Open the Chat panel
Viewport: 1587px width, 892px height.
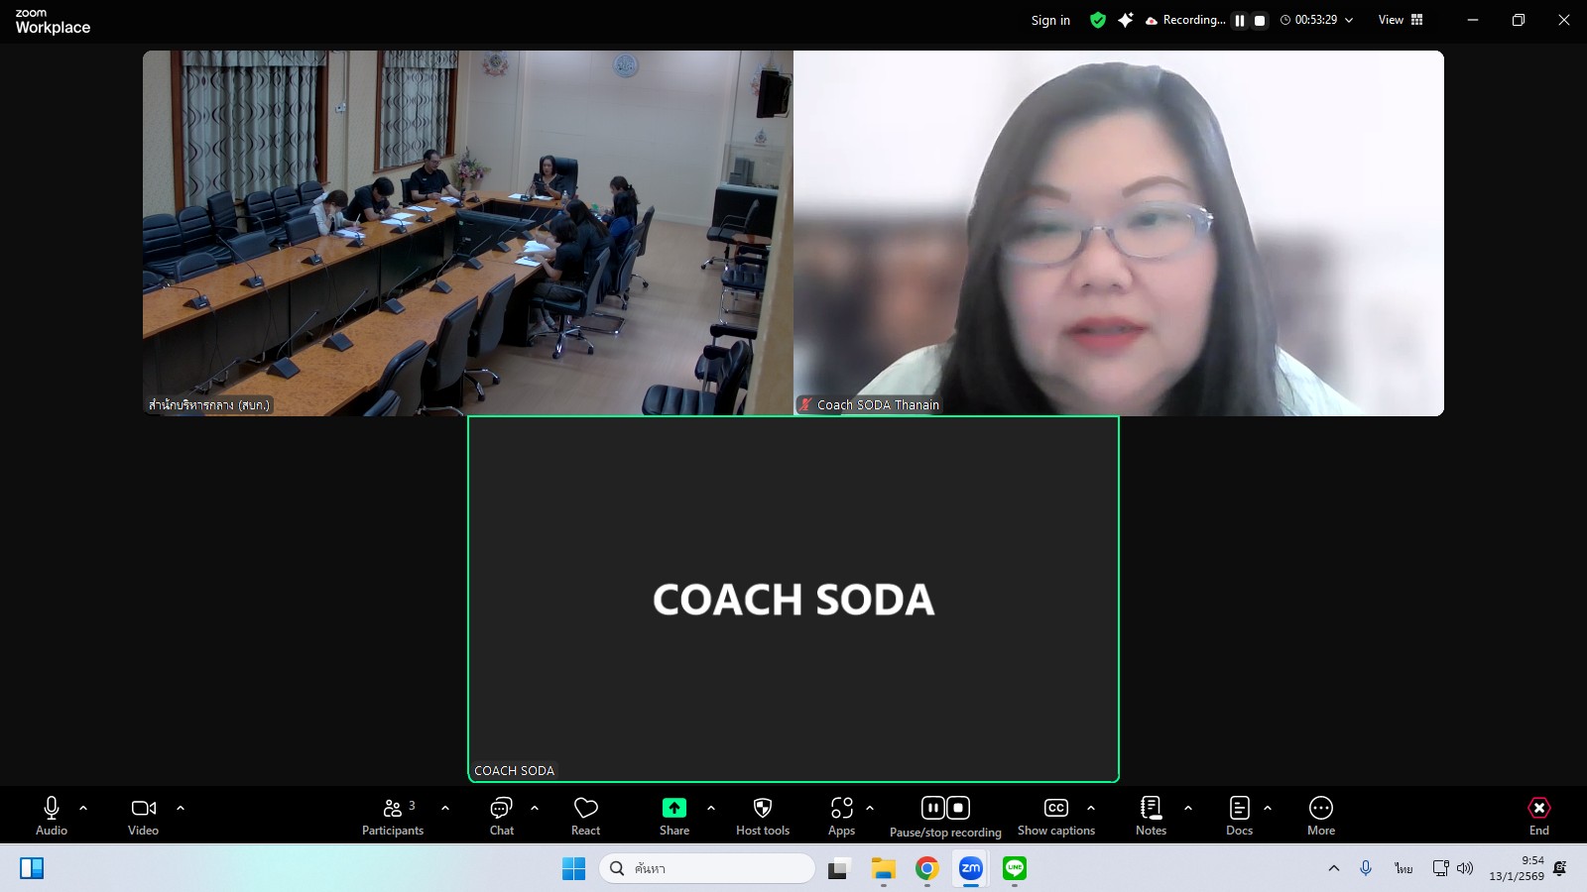(x=502, y=816)
